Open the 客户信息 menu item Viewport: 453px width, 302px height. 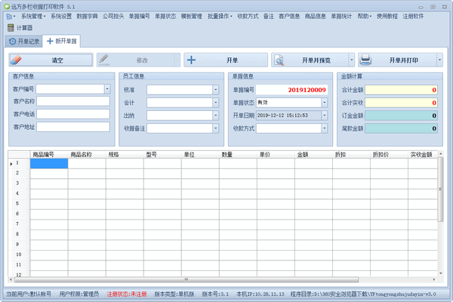[x=289, y=16]
